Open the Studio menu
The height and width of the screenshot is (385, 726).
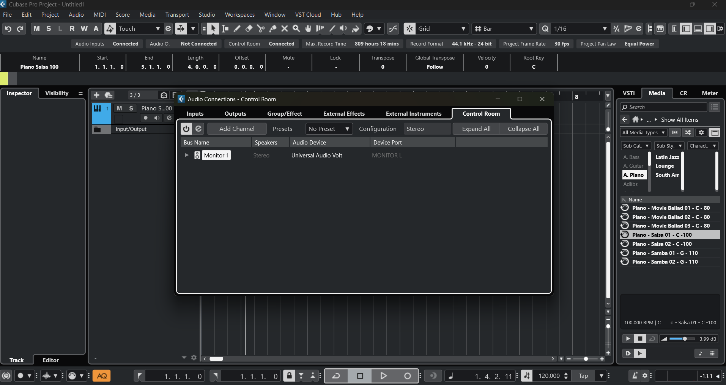pyautogui.click(x=207, y=15)
